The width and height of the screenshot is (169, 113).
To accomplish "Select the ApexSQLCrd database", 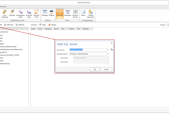I will pos(3,52).
